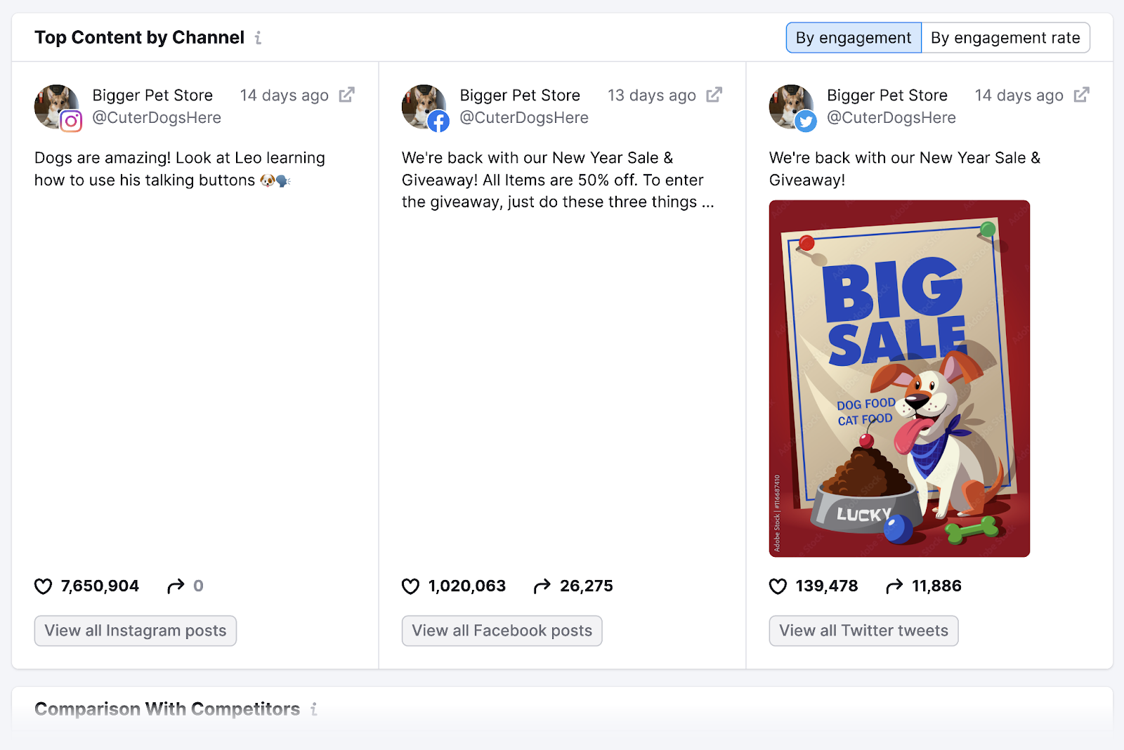Click View all Instagram posts

(x=135, y=631)
